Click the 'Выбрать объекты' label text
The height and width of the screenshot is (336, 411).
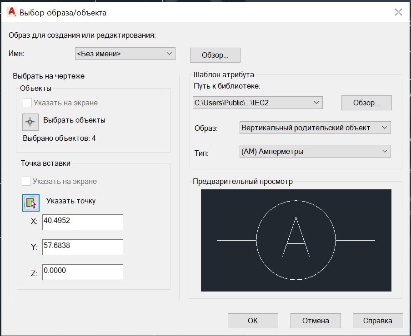tap(74, 120)
